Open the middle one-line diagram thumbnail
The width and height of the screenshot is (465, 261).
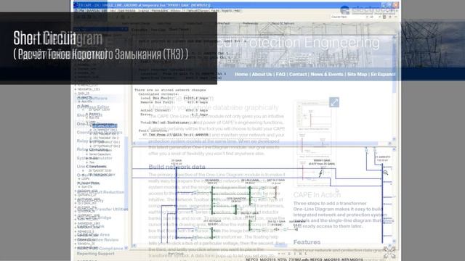pos(314,144)
